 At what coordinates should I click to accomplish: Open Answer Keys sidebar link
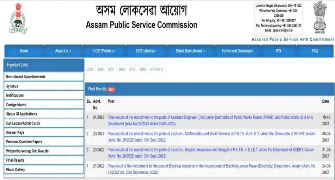point(44,133)
